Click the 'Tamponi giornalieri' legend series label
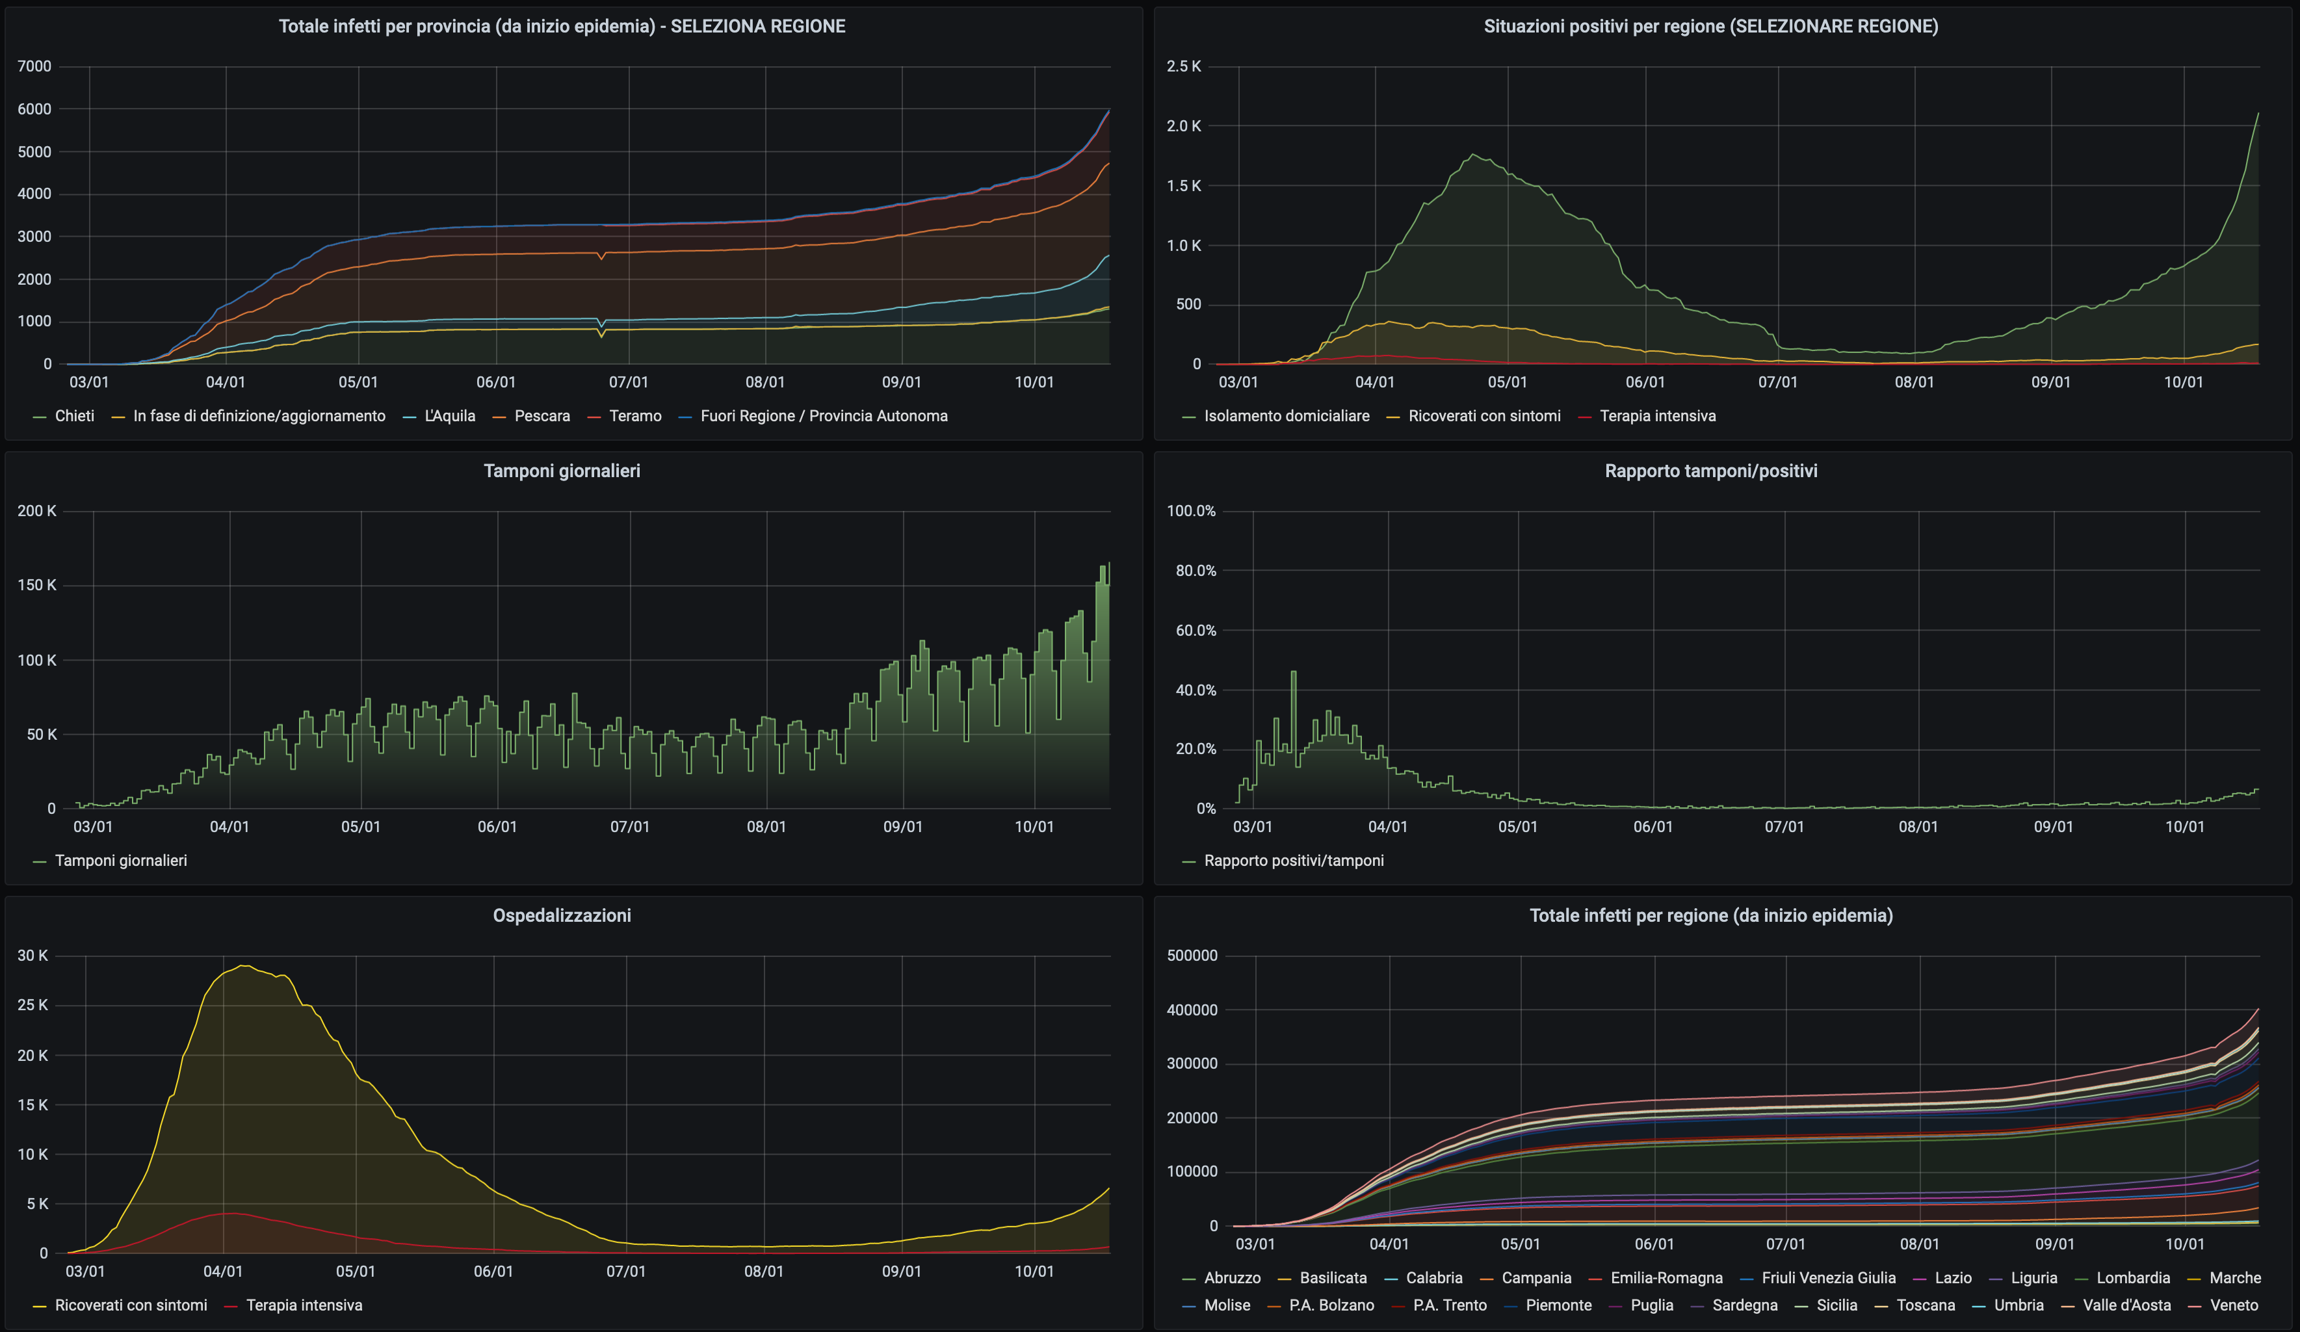This screenshot has height=1332, width=2300. (x=120, y=860)
